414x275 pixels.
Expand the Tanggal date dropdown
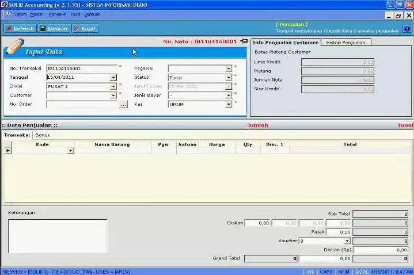tap(113, 77)
